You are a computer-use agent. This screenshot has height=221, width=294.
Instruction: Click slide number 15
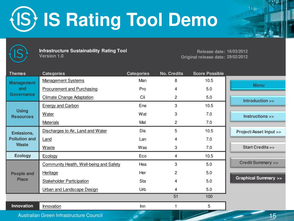click(x=273, y=216)
